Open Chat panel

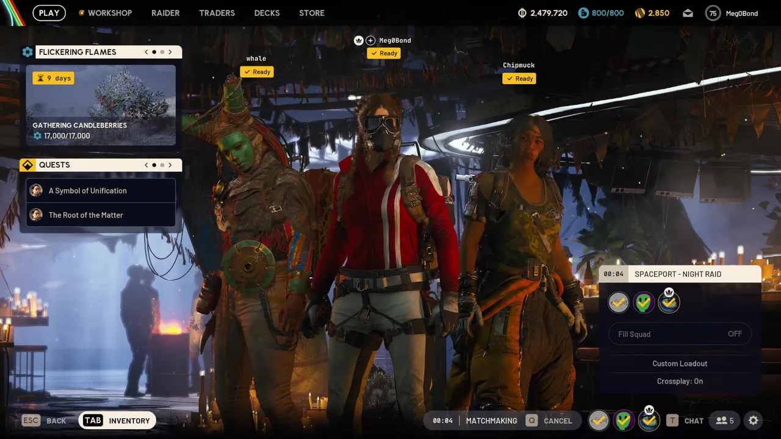tap(685, 421)
